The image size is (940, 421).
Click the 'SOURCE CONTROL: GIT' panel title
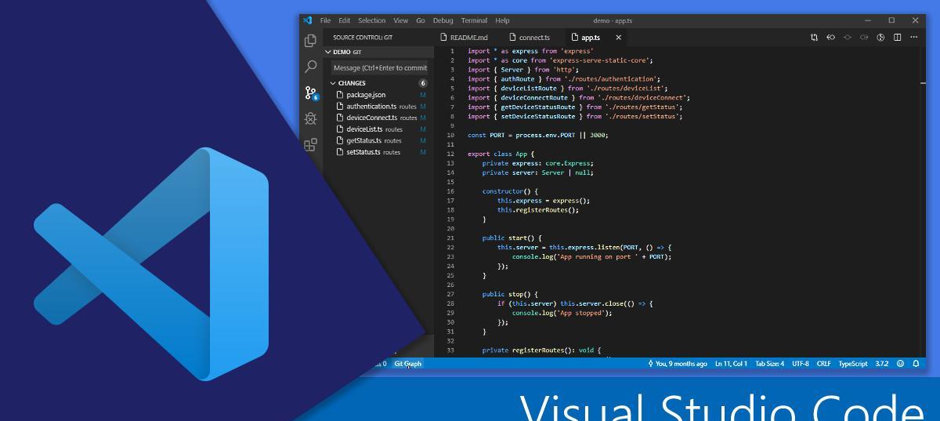point(363,38)
